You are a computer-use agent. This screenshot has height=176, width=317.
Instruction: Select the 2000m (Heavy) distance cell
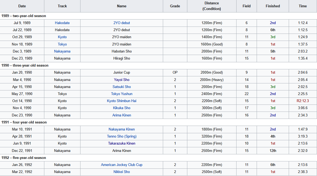[x=212, y=80]
